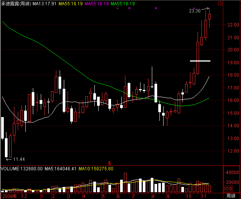Click the red S marker below chart
This screenshot has width=241, height=199.
coord(110,163)
